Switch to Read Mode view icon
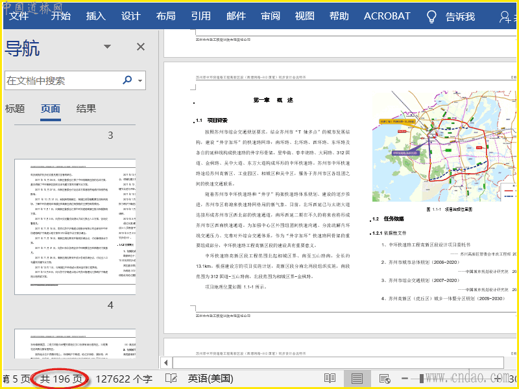519x389 pixels. tap(330, 379)
